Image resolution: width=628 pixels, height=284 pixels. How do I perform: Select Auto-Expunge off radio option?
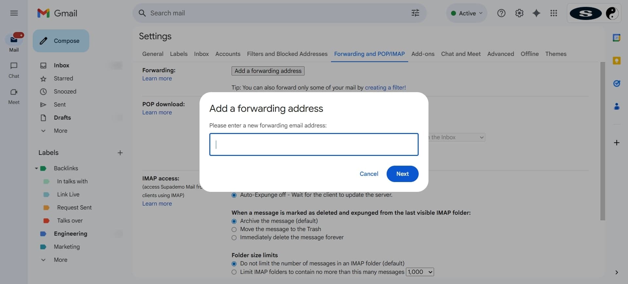pos(234,195)
